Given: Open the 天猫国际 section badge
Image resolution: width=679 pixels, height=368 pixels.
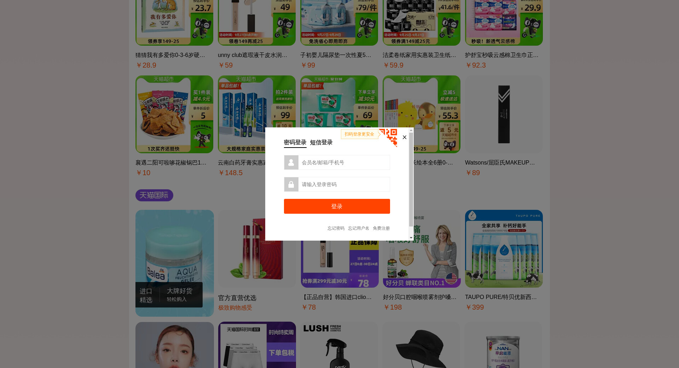Looking at the screenshot, I should point(154,195).
